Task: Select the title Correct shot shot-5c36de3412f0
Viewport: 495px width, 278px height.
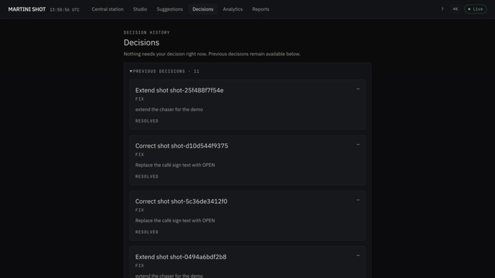Action: click(181, 201)
